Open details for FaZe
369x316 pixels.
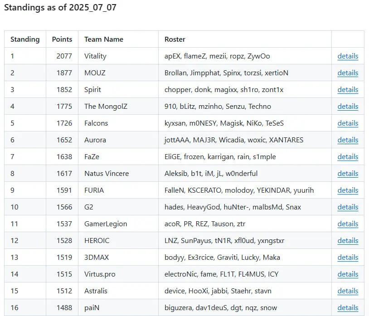click(x=348, y=157)
